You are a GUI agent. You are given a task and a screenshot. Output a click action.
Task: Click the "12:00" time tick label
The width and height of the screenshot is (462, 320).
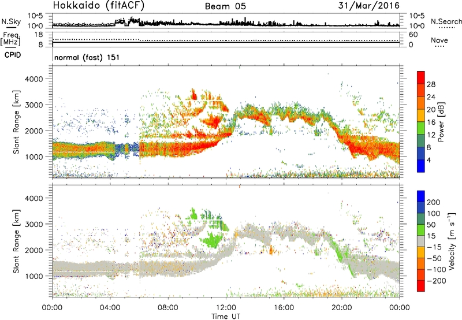tap(226, 308)
